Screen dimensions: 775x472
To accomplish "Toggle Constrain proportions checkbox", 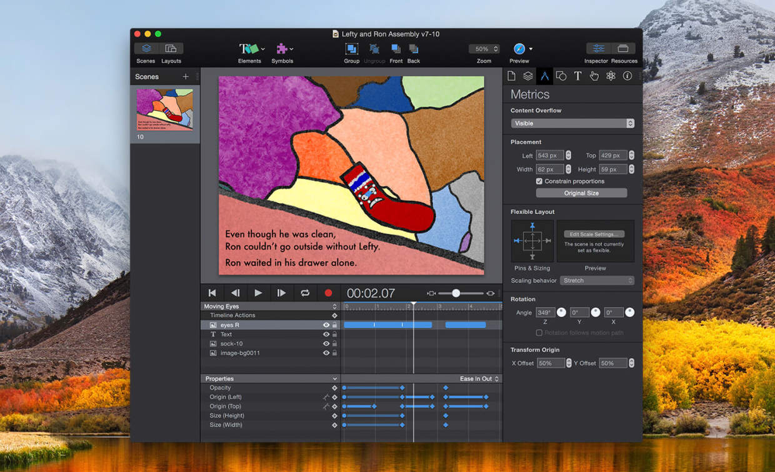I will coord(539,181).
